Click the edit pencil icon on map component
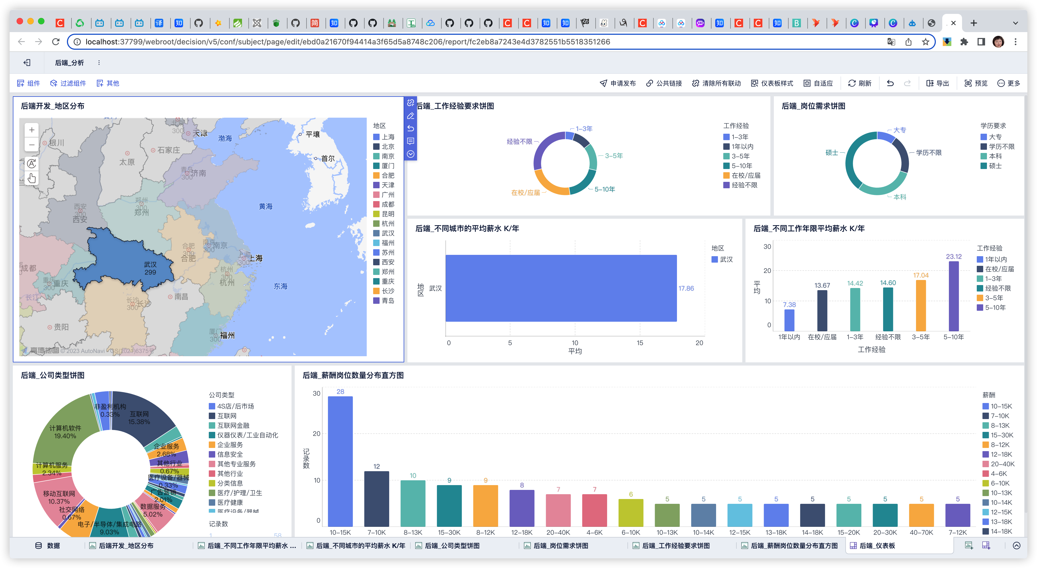 point(410,116)
